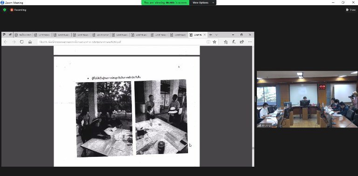The width and height of the screenshot is (358, 176).
Task: Click the left photo in the PDF
Action: [104, 119]
